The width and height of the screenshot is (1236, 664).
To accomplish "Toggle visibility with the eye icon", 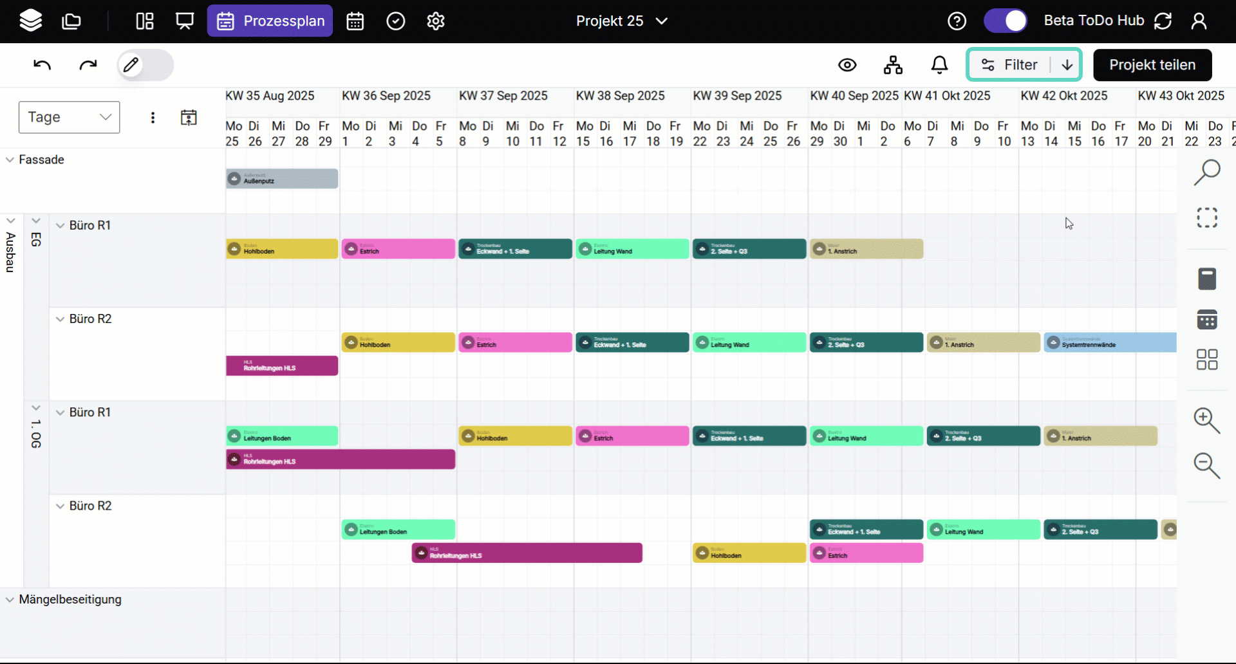I will (x=847, y=65).
